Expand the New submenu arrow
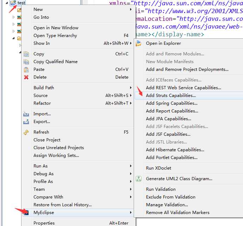Screen dimensions: 243x226 point(131,10)
